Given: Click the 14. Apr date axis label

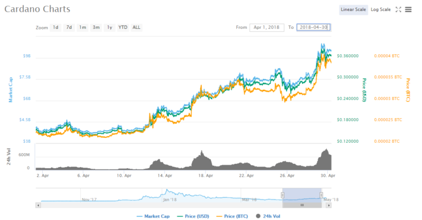Looking at the screenshot, I should [165, 175].
